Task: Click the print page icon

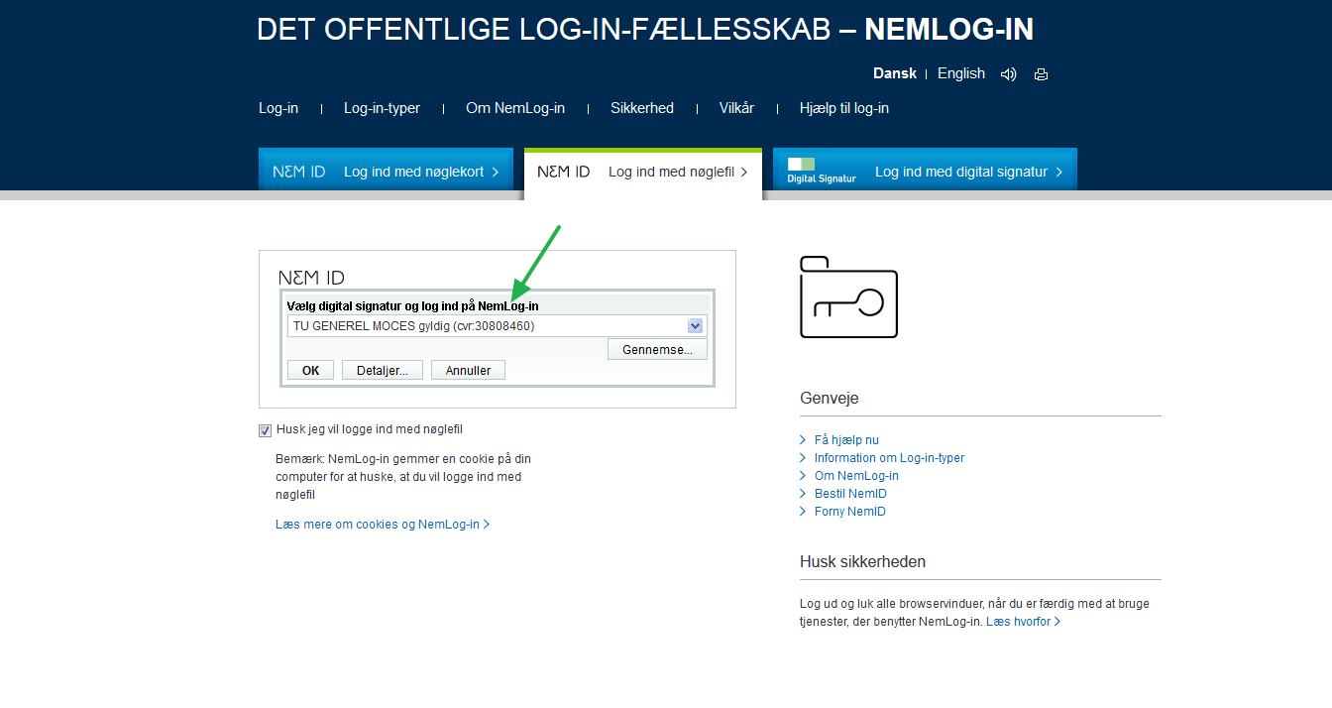Action: click(1041, 74)
